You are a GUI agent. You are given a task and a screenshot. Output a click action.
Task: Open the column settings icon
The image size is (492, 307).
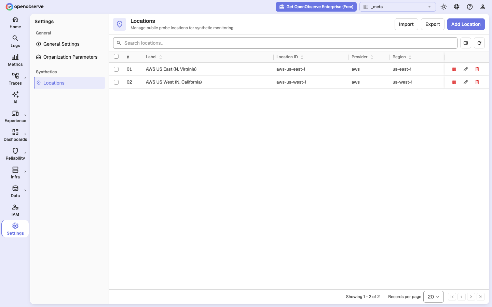(x=466, y=43)
